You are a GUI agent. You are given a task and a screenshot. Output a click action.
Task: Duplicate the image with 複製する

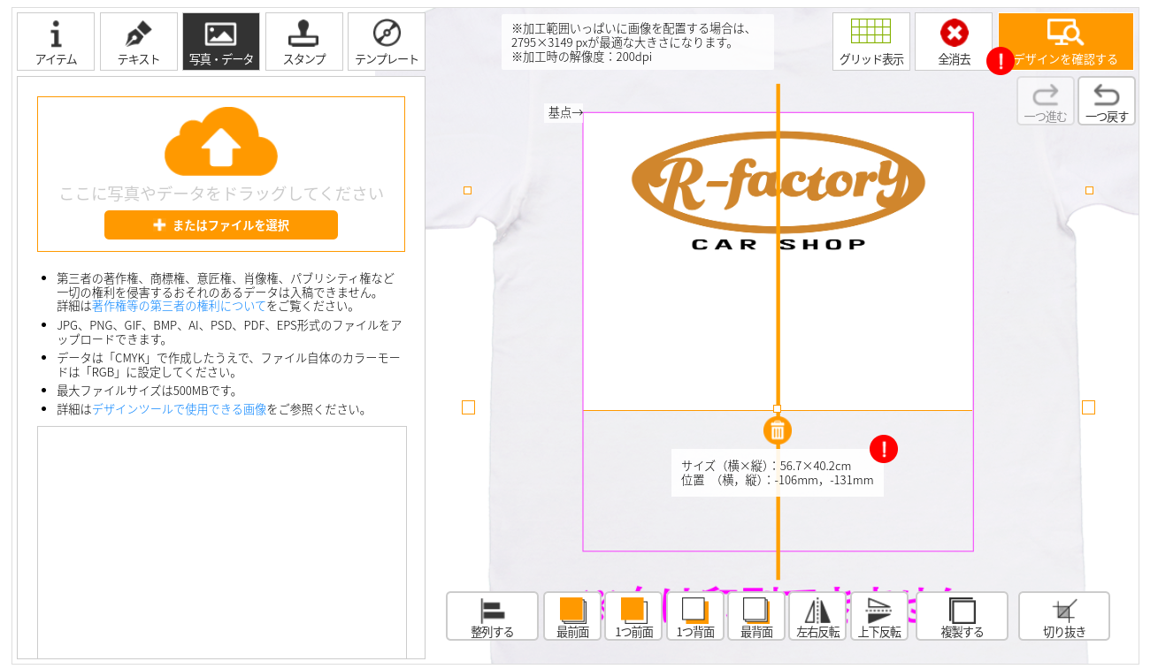(962, 616)
